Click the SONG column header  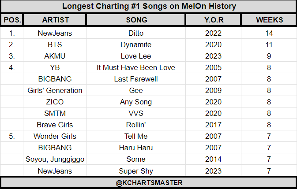click(x=136, y=20)
